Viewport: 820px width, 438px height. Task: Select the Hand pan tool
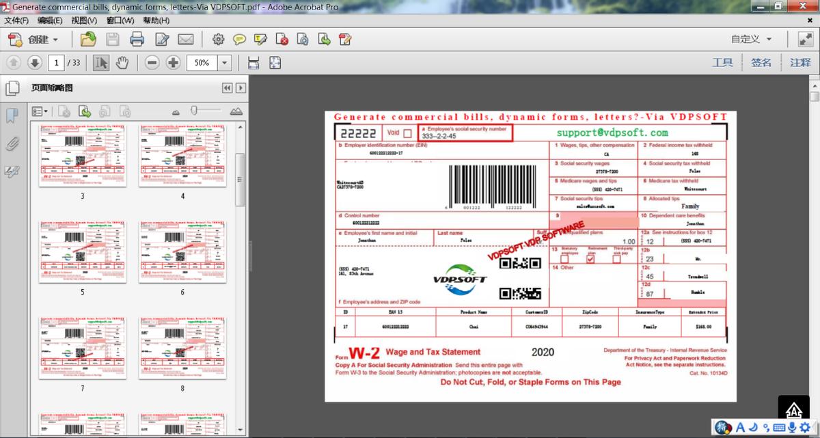pos(122,63)
